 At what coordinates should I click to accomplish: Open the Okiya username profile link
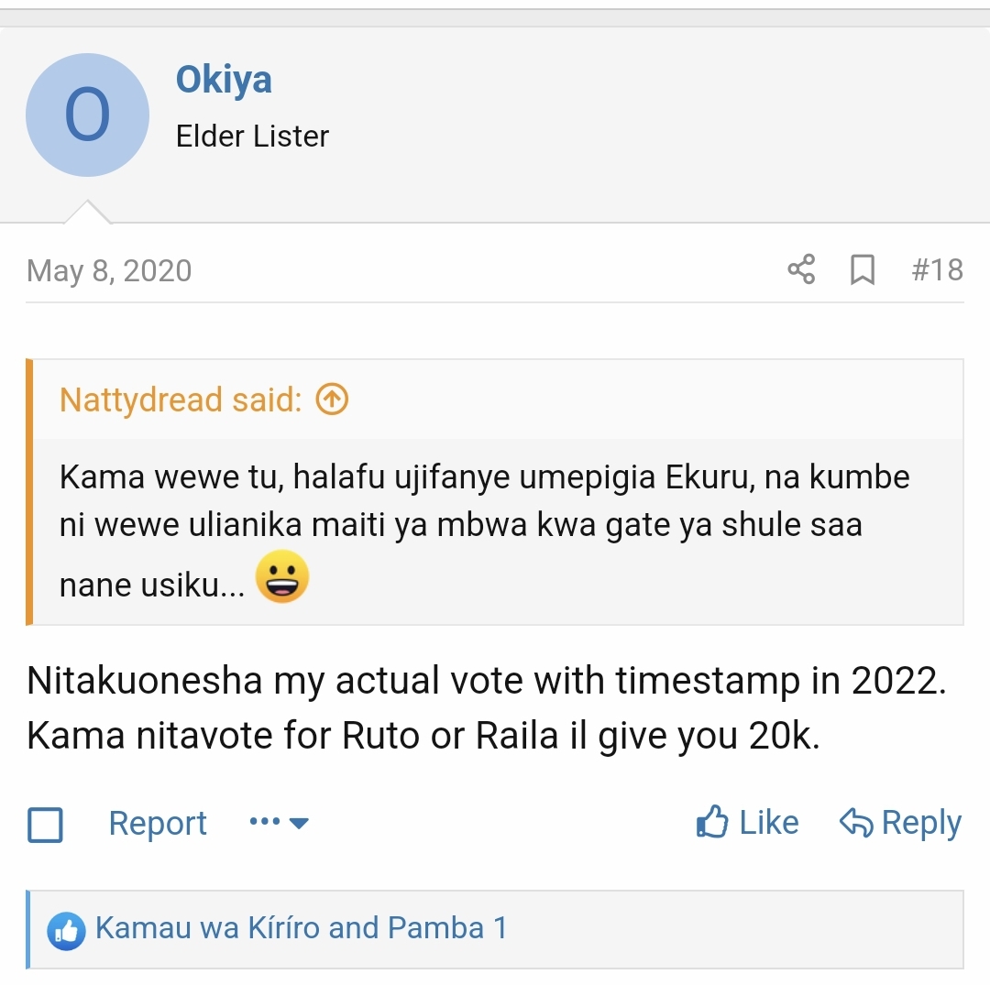(x=224, y=80)
